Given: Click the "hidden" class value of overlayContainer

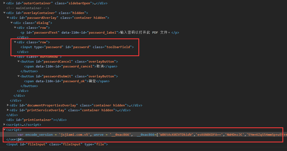Looking at the screenshot, I should click(x=78, y=13).
